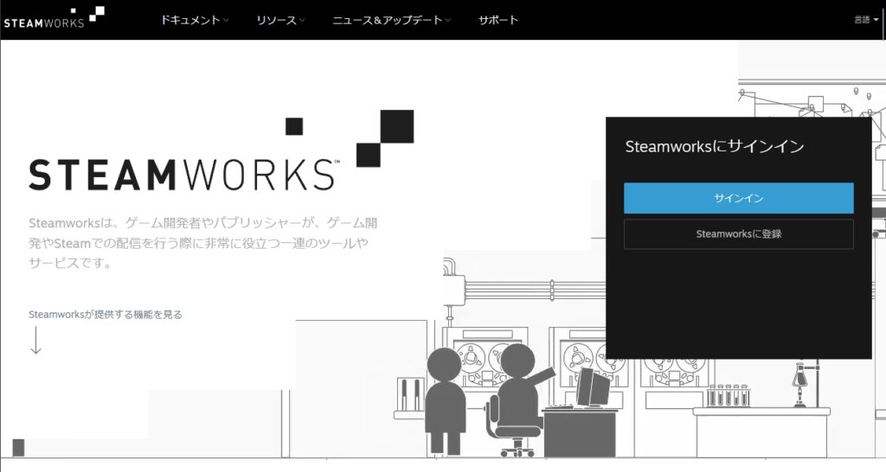Click the Steamworks logo in the header
Image resolution: width=886 pixels, height=472 pixels.
(54, 18)
